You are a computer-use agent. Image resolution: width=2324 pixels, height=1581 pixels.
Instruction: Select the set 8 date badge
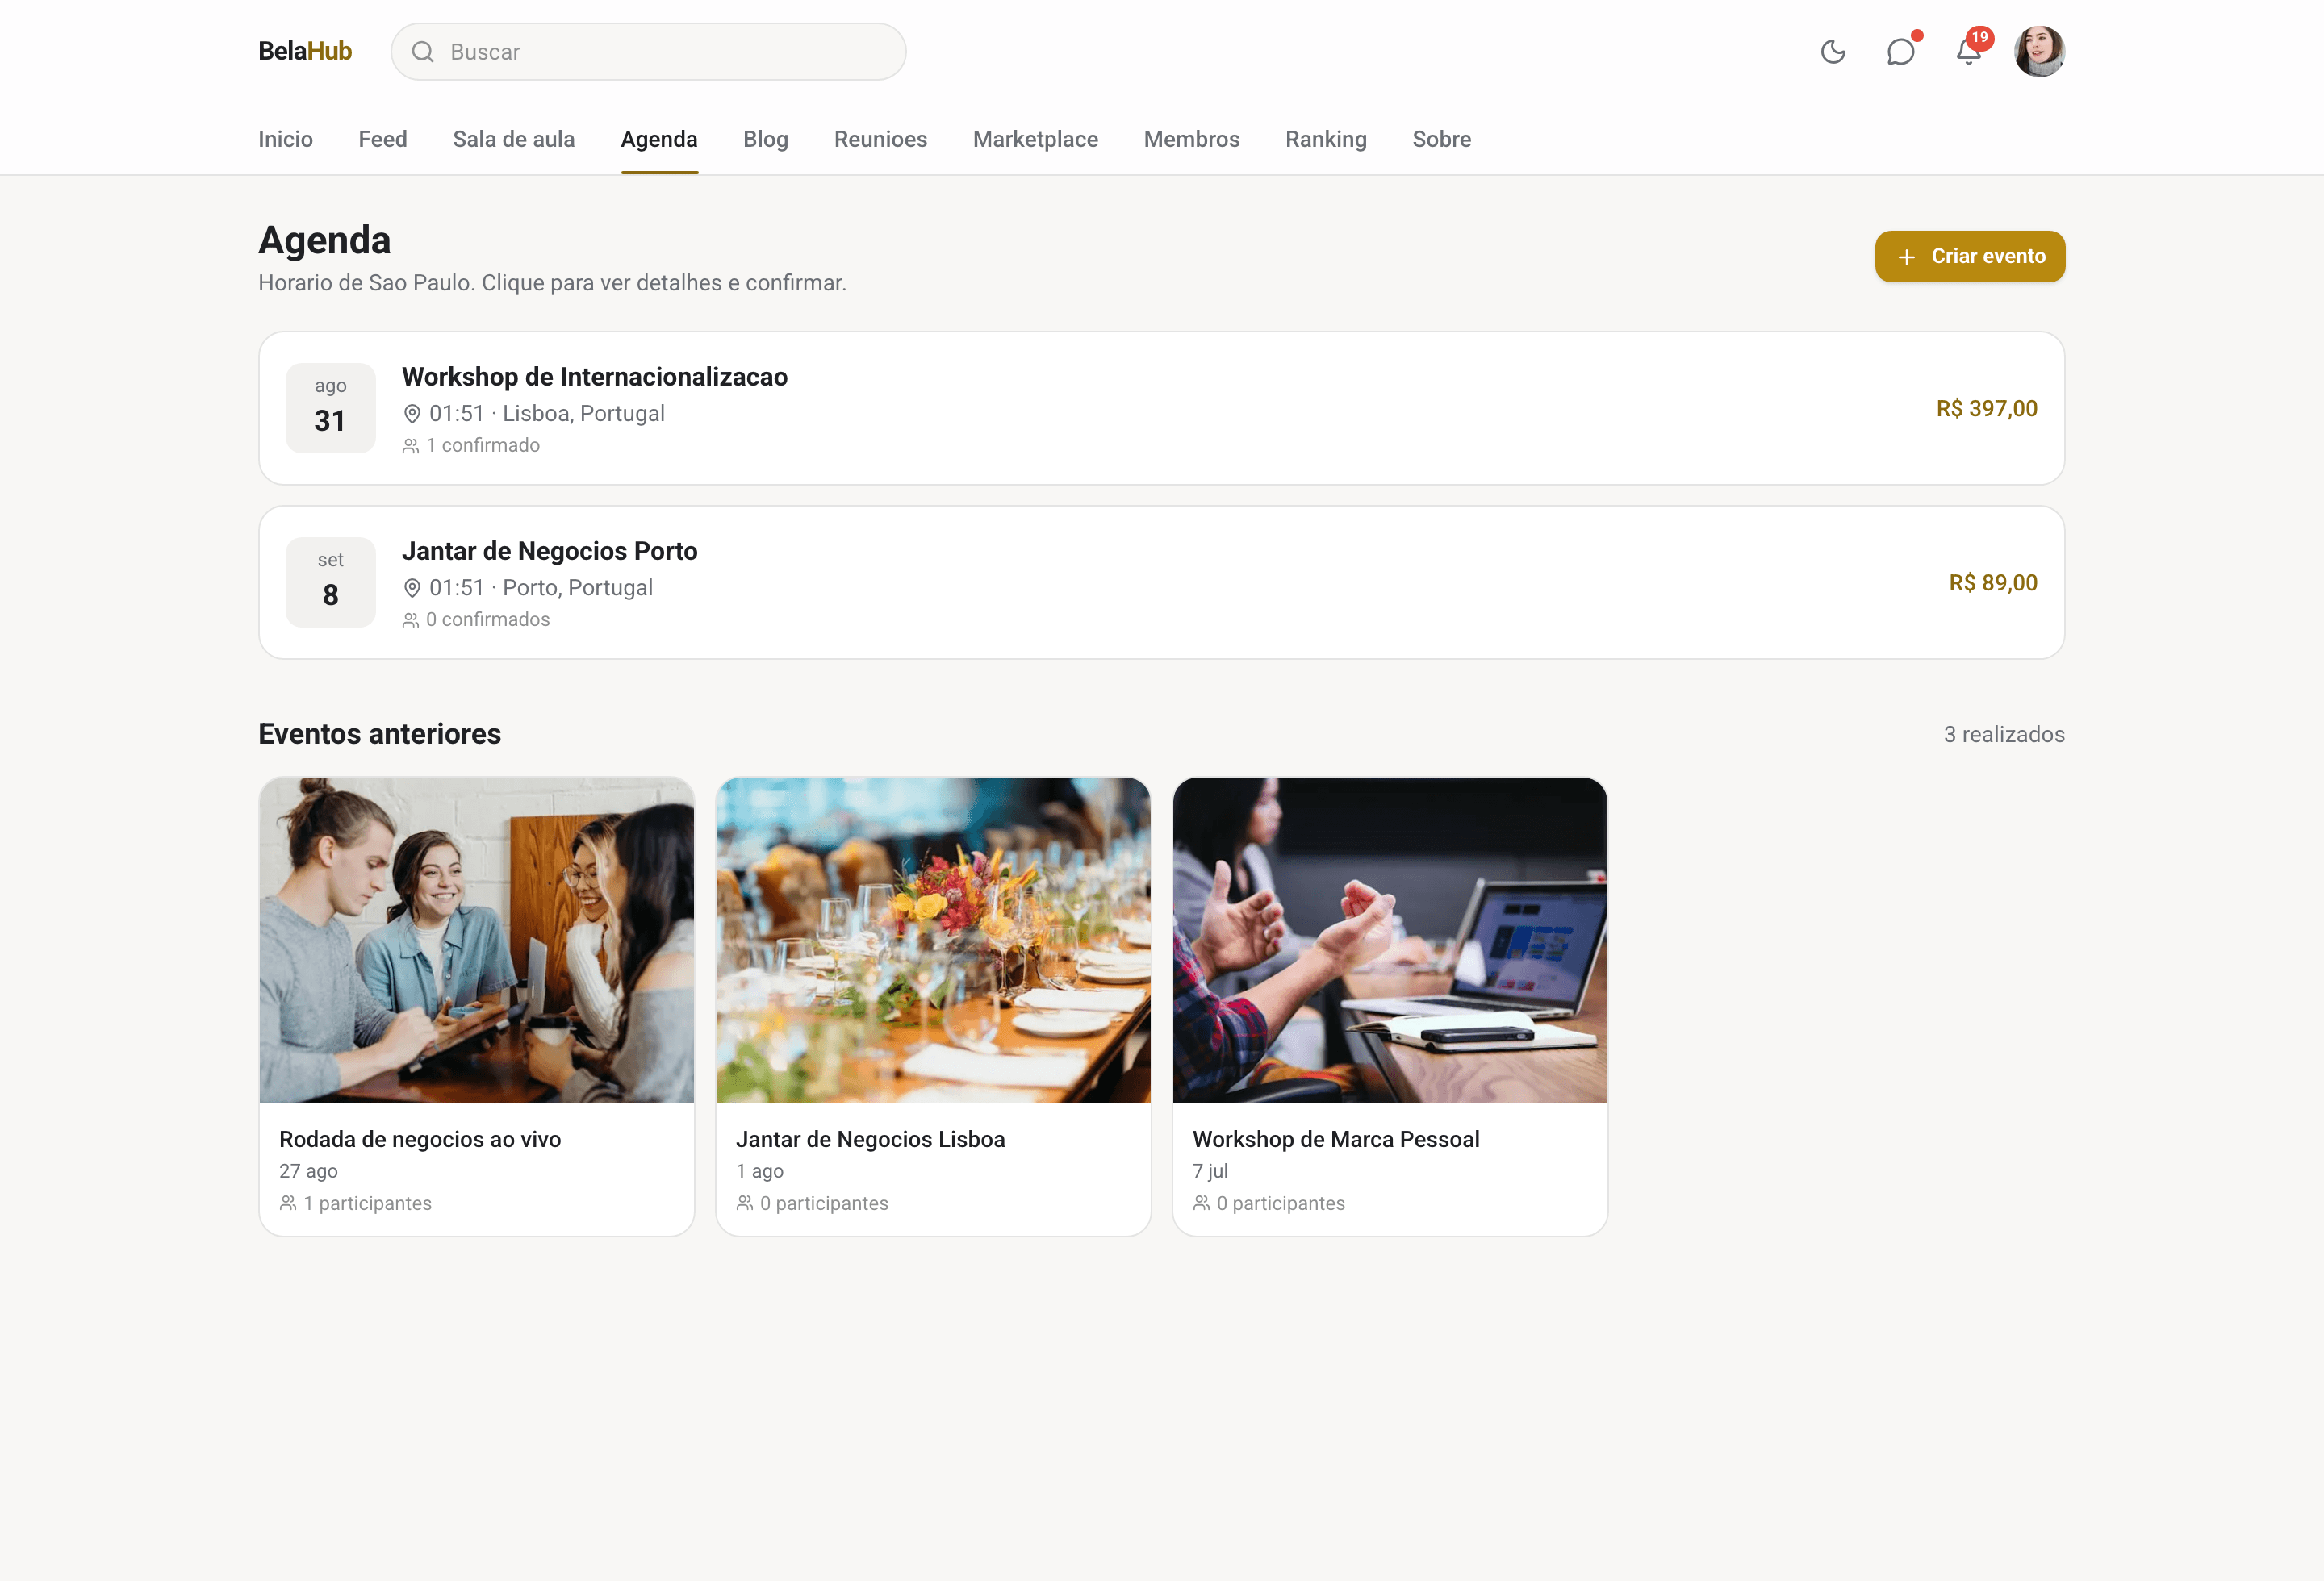(330, 582)
